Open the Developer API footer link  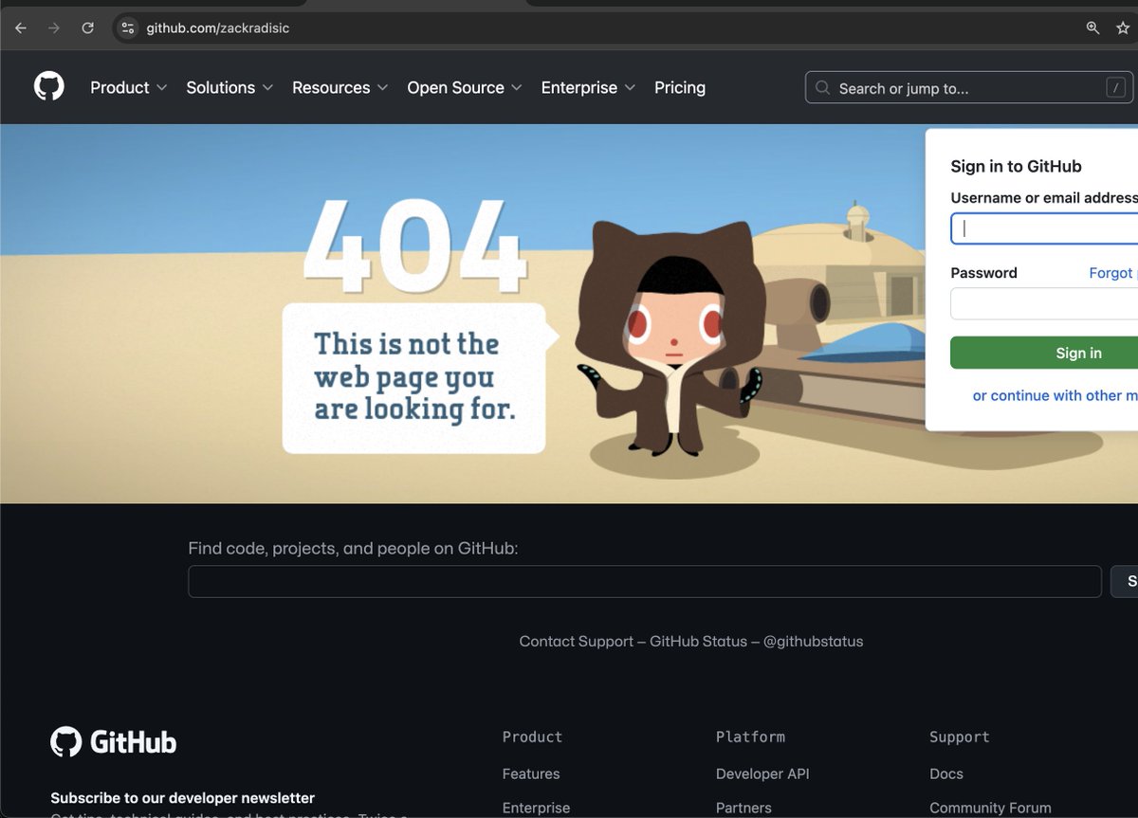[x=762, y=773]
